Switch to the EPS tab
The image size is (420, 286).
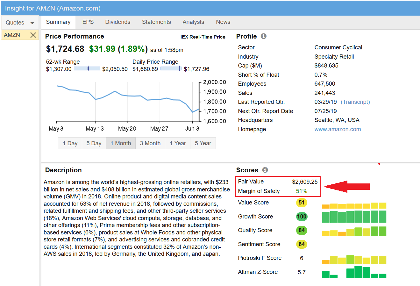(x=88, y=22)
